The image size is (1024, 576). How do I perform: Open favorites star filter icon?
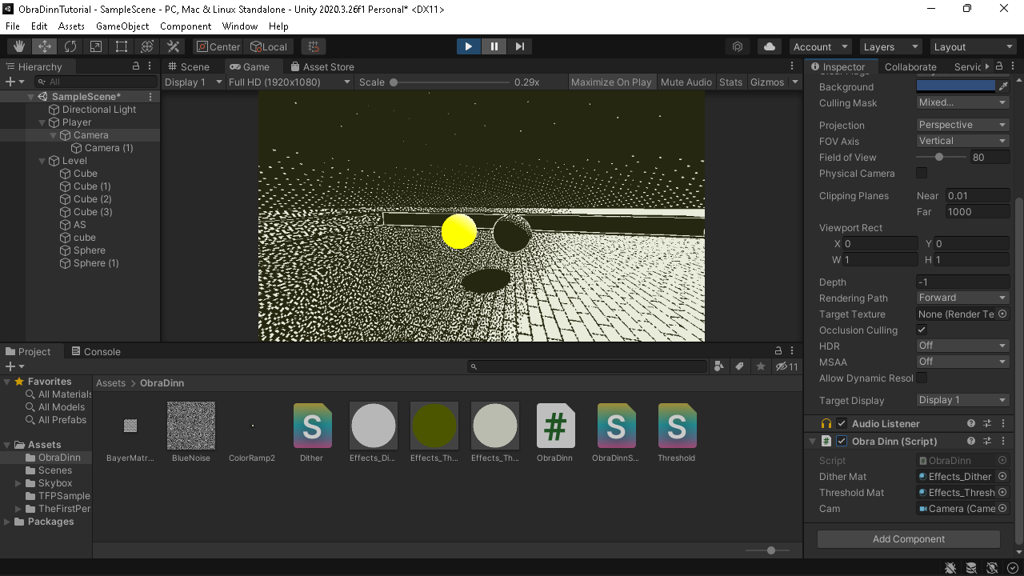pyautogui.click(x=761, y=366)
